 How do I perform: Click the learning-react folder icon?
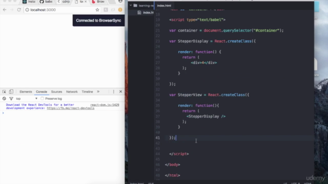click(x=135, y=6)
